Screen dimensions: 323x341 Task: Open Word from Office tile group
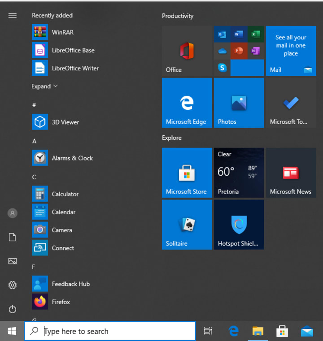click(x=239, y=34)
